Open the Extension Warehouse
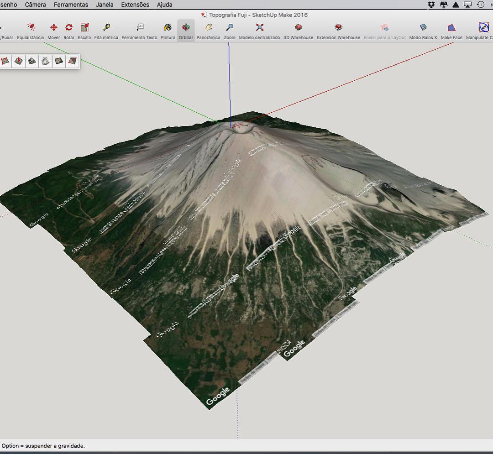The height and width of the screenshot is (454, 493). point(338,28)
